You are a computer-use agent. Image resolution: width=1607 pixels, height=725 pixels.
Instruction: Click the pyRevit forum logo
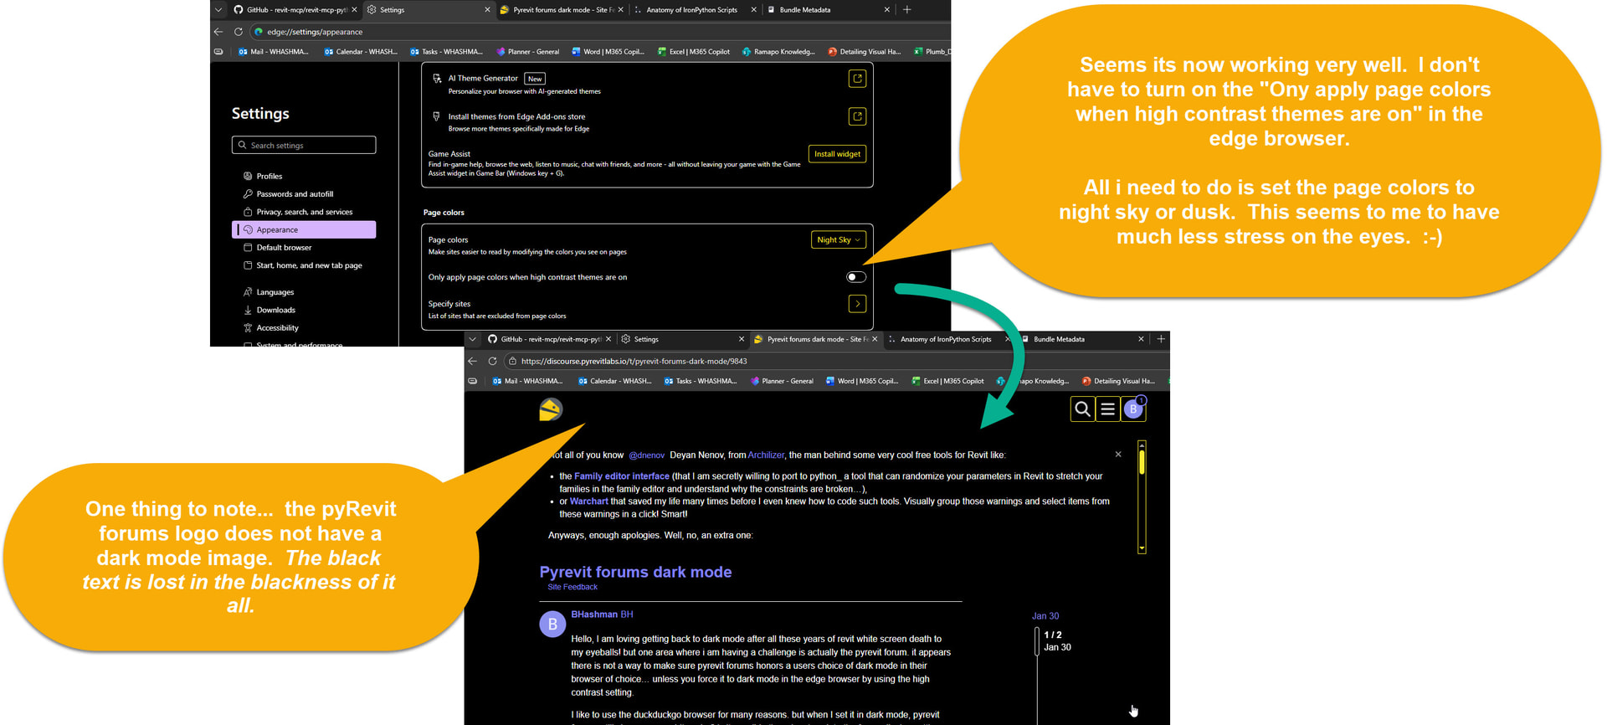tap(551, 409)
